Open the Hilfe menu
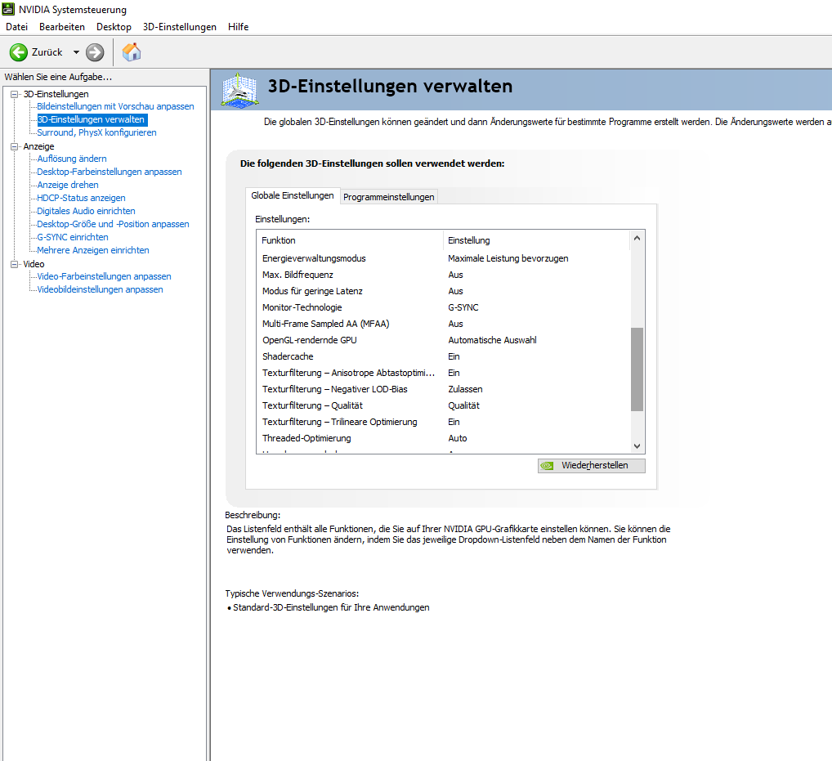Viewport: 832px width, 761px height. coord(239,26)
